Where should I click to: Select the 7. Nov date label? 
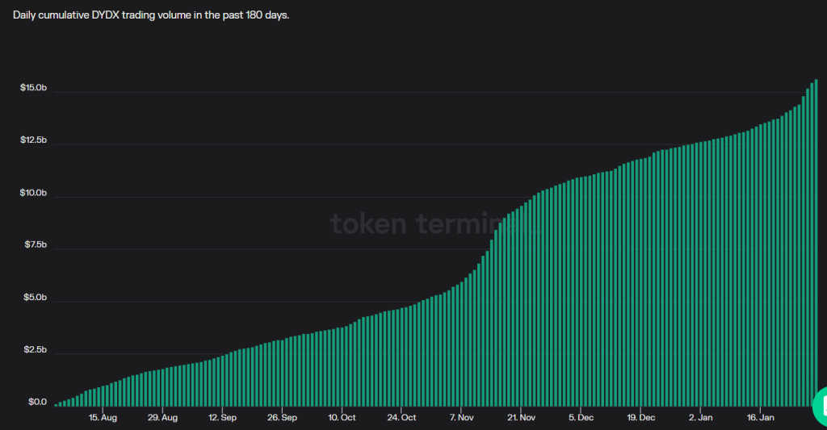coord(461,417)
